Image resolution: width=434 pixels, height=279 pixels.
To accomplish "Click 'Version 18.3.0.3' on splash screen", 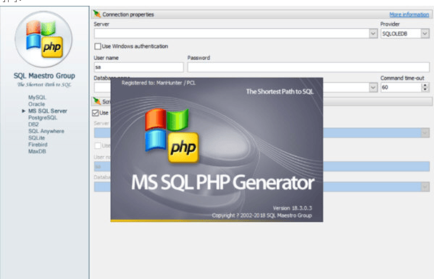I will 292,208.
